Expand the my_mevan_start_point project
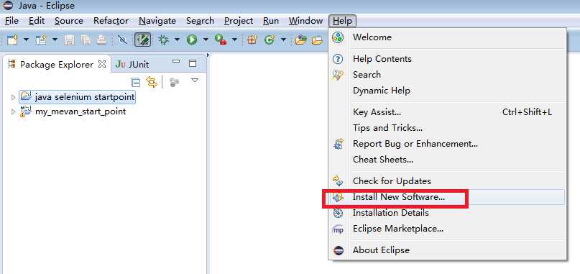Image resolution: width=580 pixels, height=274 pixels. (x=14, y=111)
